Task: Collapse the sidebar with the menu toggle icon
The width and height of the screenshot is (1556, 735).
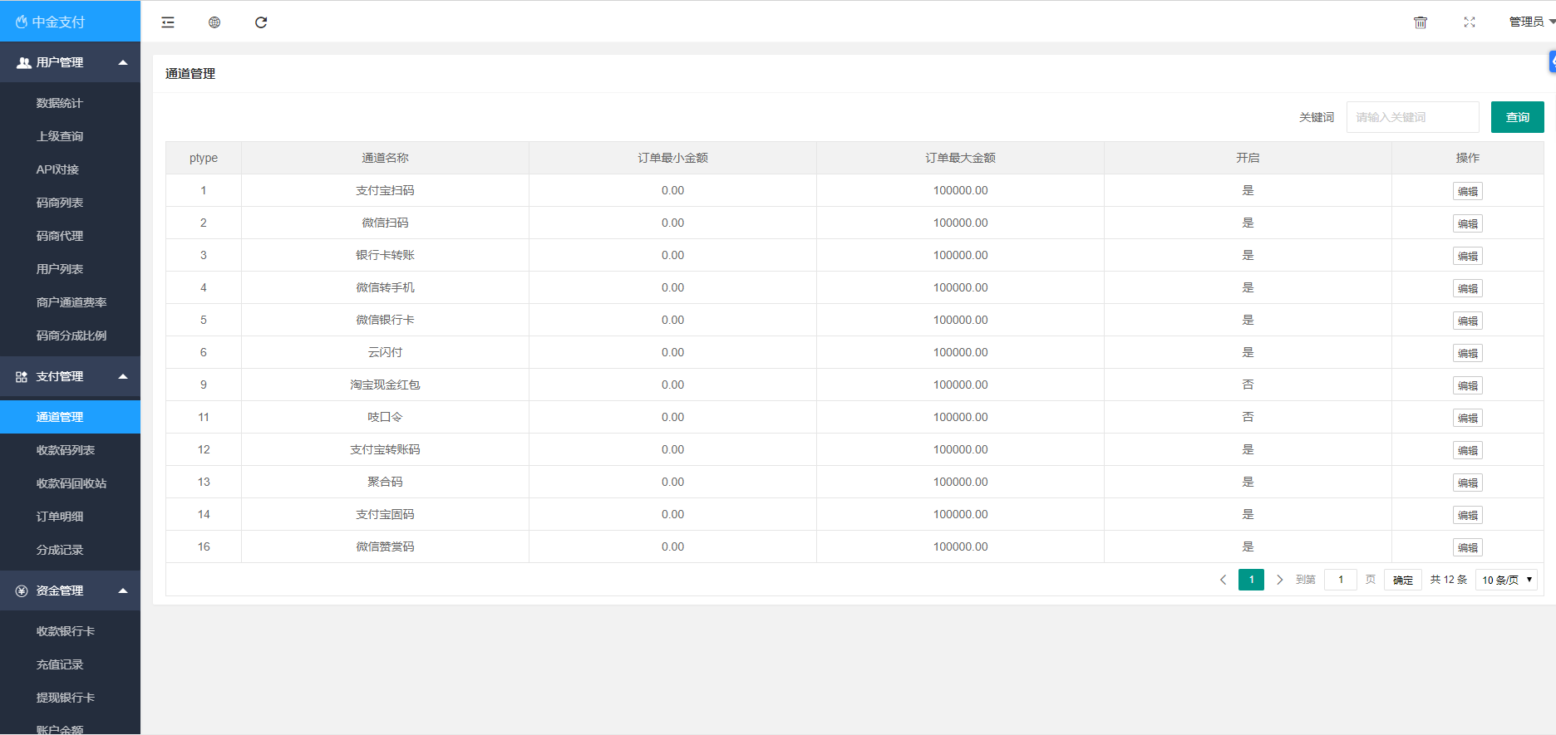Action: [168, 22]
